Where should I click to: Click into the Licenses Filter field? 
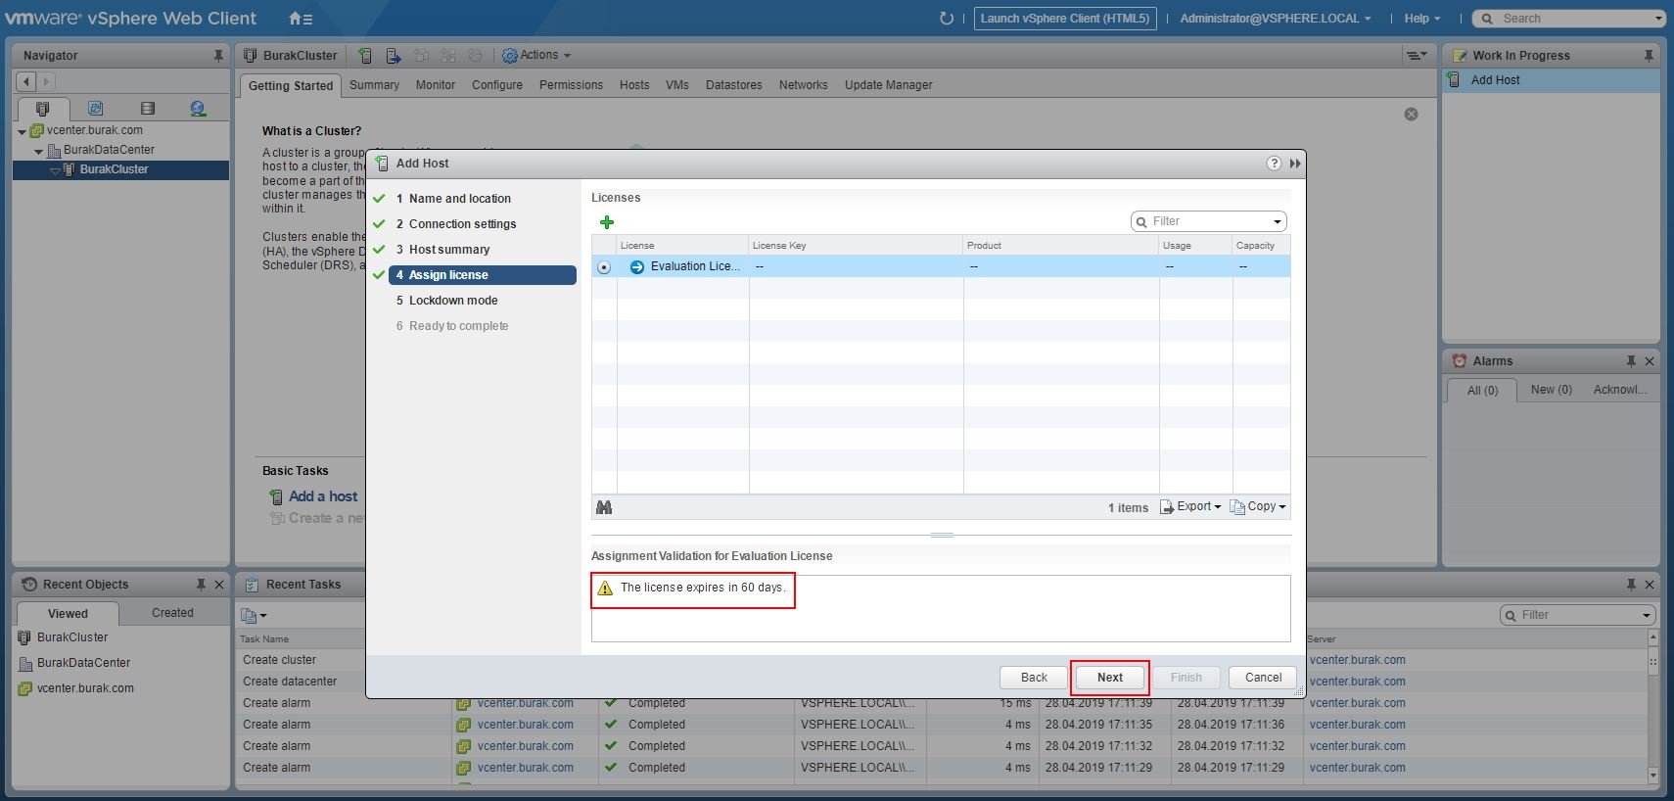[x=1209, y=222]
